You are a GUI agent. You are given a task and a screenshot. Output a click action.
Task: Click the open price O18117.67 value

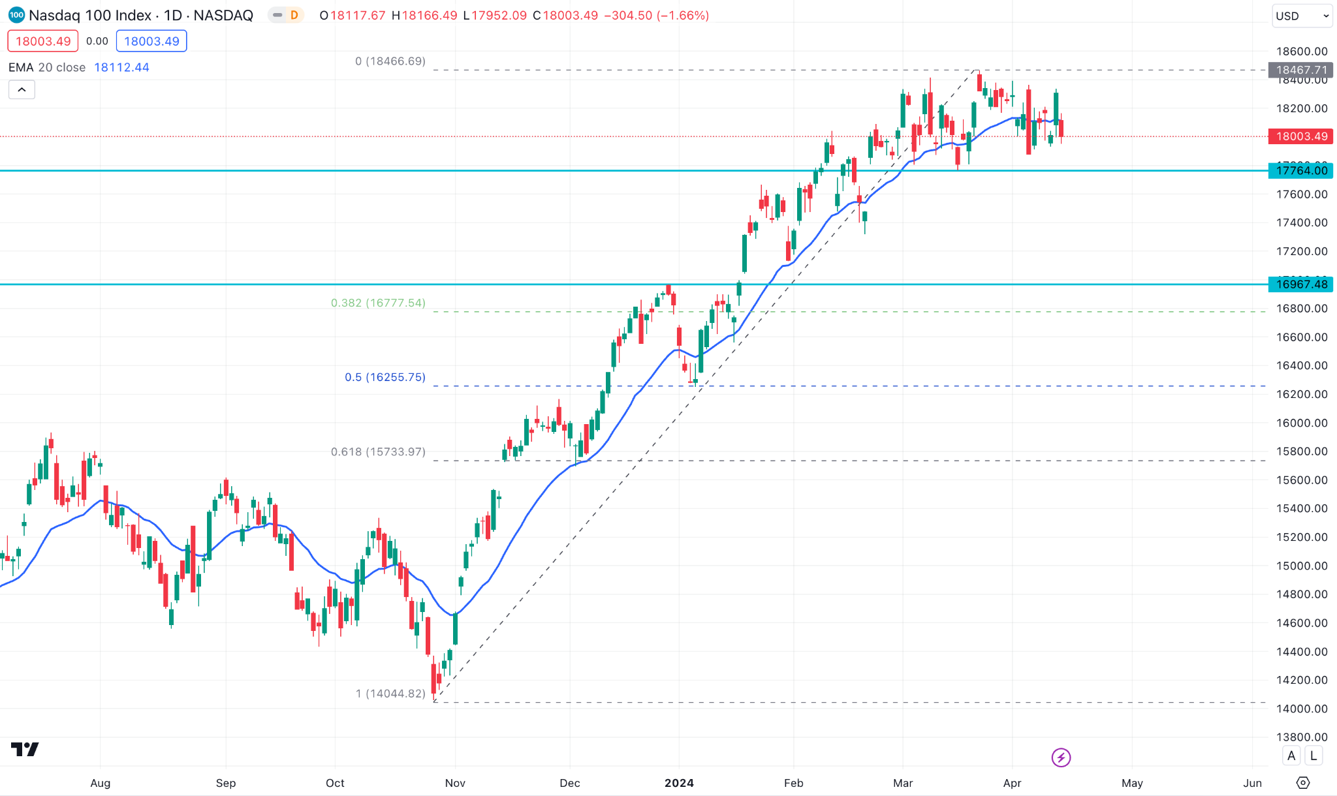tap(353, 15)
